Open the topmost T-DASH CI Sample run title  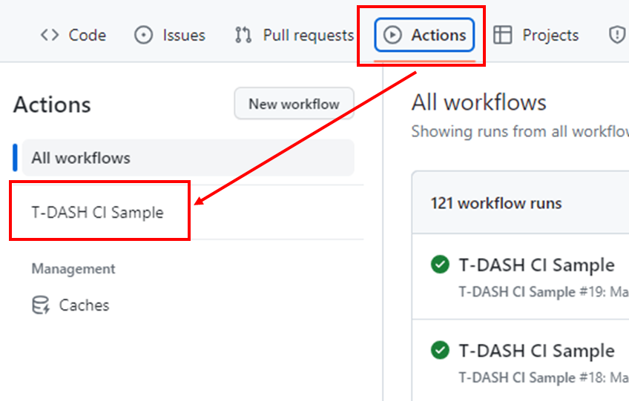tap(536, 265)
